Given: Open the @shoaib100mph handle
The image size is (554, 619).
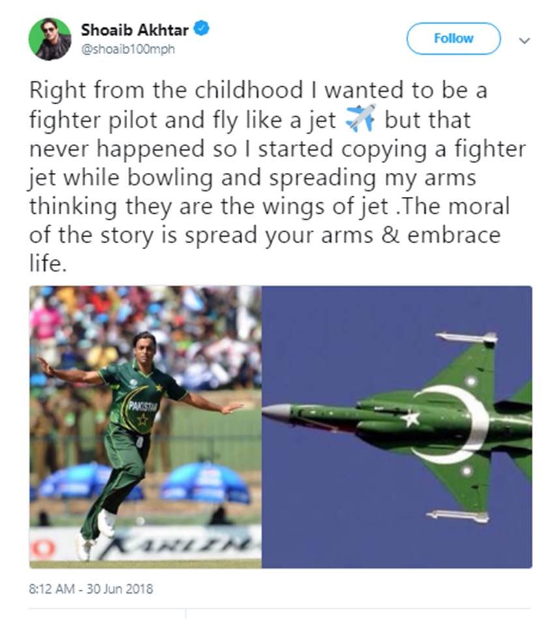Looking at the screenshot, I should [x=128, y=50].
